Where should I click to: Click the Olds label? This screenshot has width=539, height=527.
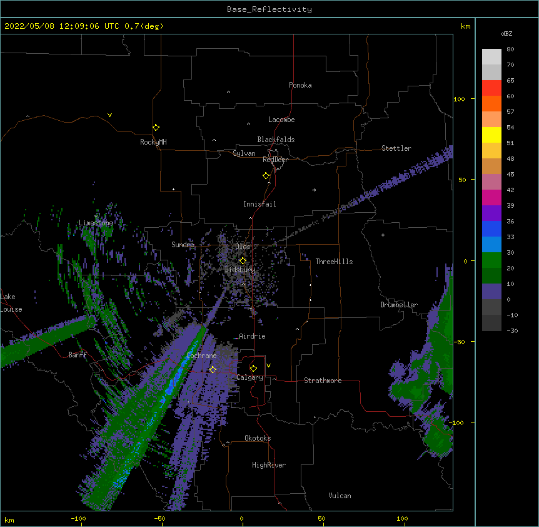pos(243,247)
